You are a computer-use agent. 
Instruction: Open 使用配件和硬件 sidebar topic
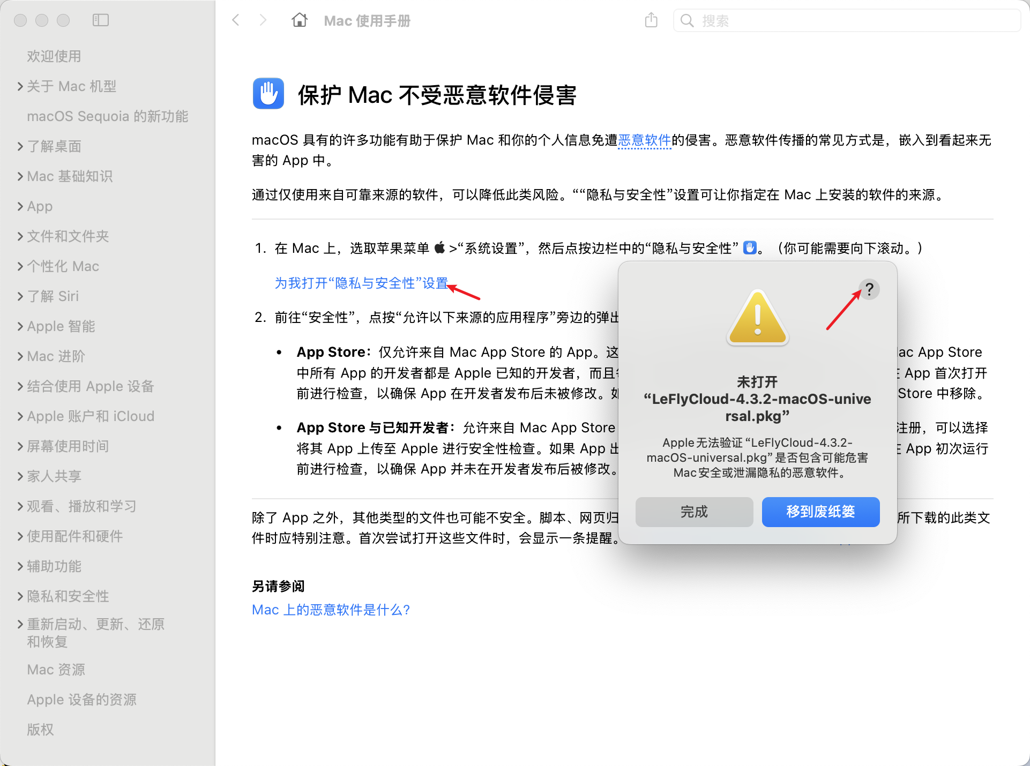coord(75,536)
